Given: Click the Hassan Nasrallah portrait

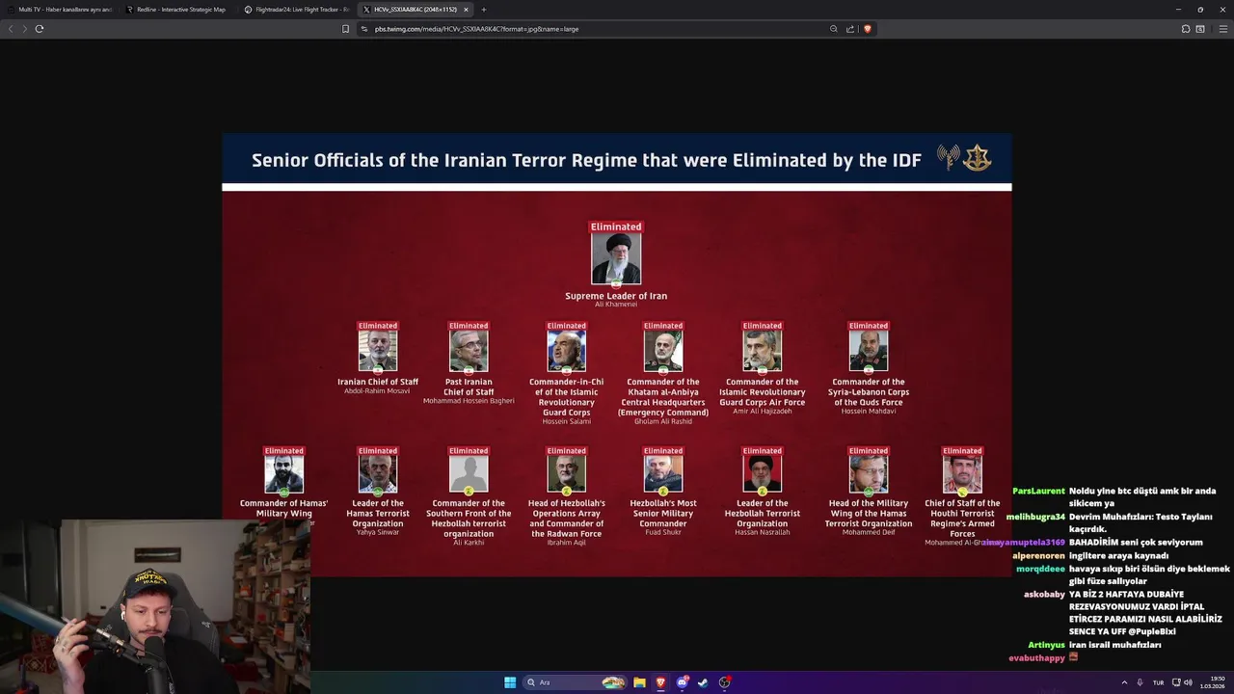Looking at the screenshot, I should (x=763, y=474).
